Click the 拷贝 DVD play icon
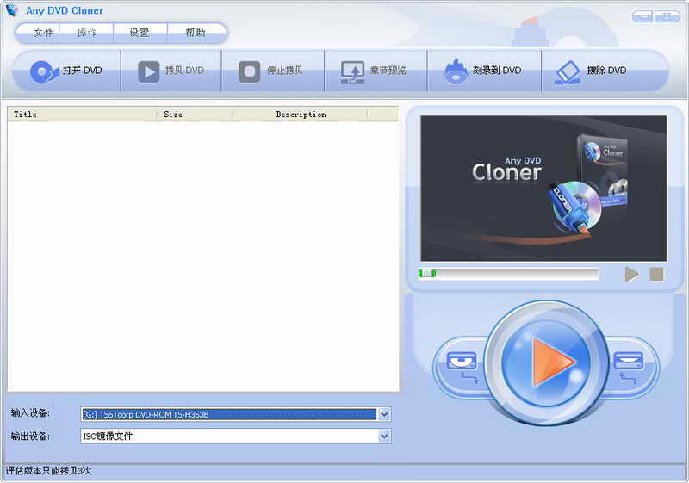Screen dimensions: 689x483 pos(148,71)
